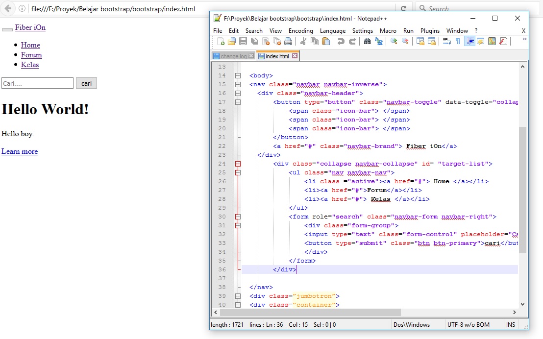Click the Zoom In magnifier icon
The height and width of the screenshot is (339, 543).
[x=394, y=42]
